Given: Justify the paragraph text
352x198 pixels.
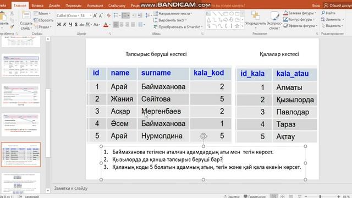Looking at the screenshot, I should (x=133, y=24).
